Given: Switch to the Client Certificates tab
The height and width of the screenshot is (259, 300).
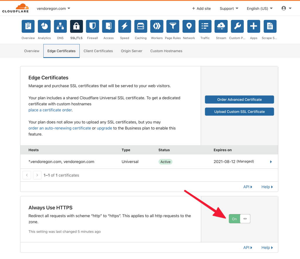Looking at the screenshot, I should tap(98, 51).
